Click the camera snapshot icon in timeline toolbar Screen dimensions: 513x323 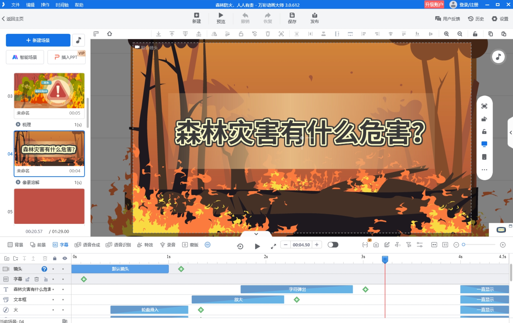pos(376,245)
